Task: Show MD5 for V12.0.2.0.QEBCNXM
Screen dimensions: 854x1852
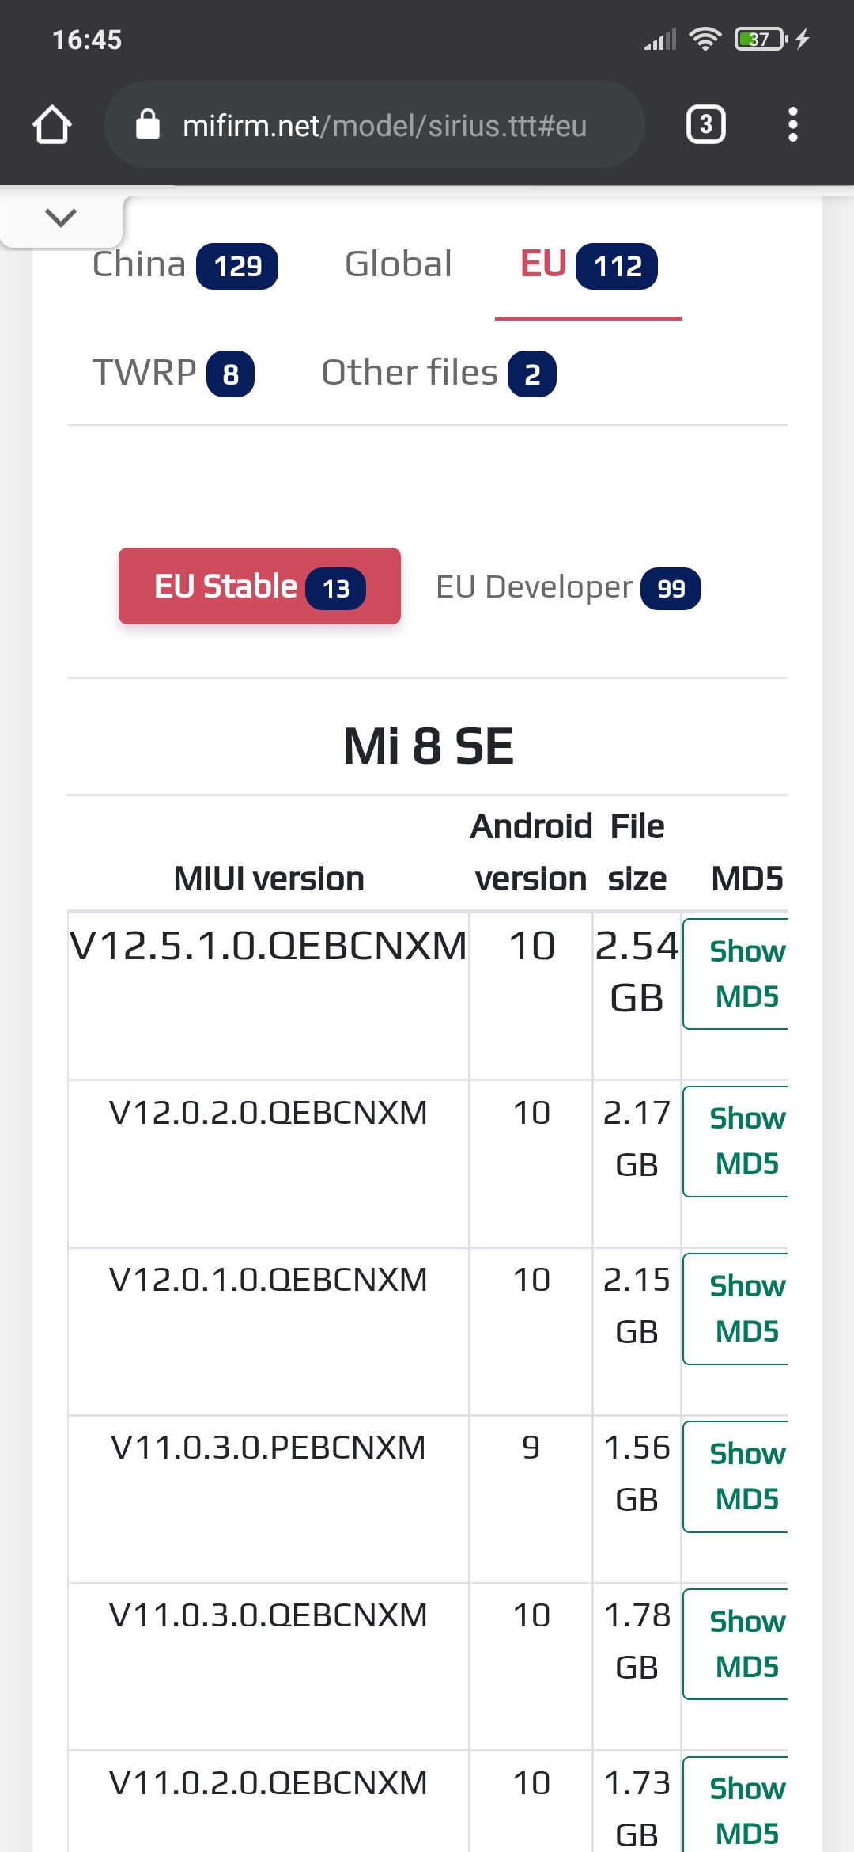Action: pyautogui.click(x=735, y=1141)
